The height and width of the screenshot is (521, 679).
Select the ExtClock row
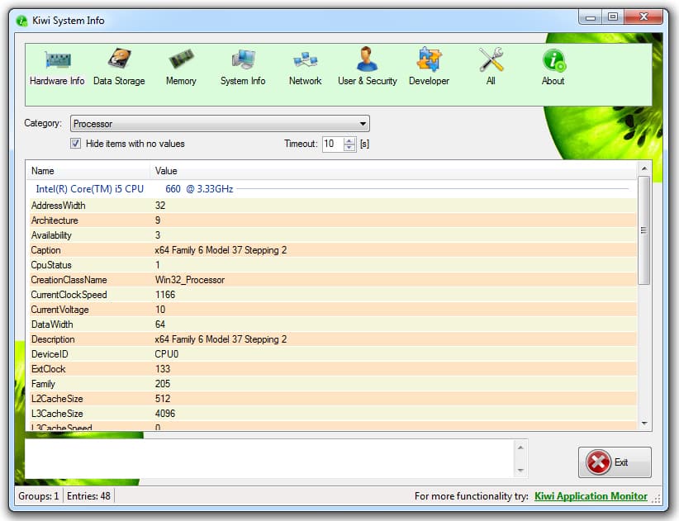tap(333, 369)
